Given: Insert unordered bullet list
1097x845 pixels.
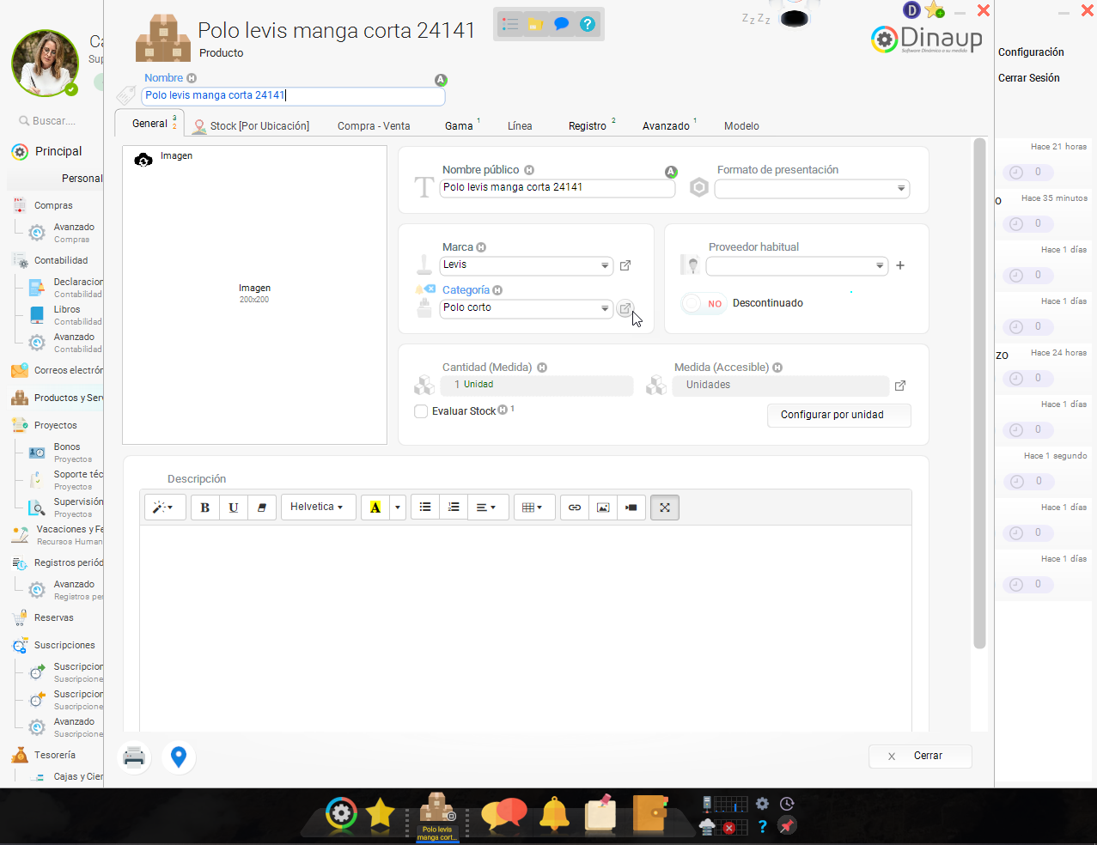Looking at the screenshot, I should pos(425,508).
